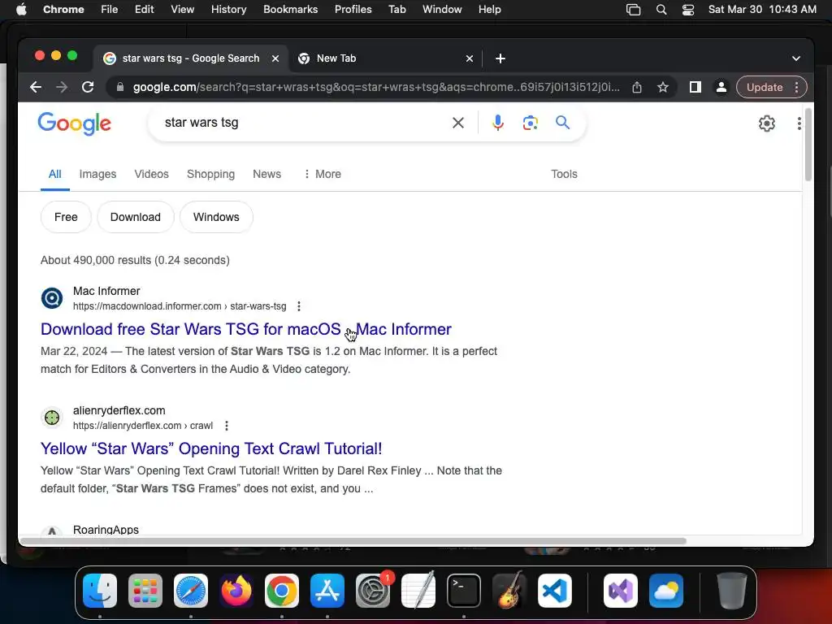Open search Tools options
Viewport: 832px width, 624px height.
pos(564,174)
